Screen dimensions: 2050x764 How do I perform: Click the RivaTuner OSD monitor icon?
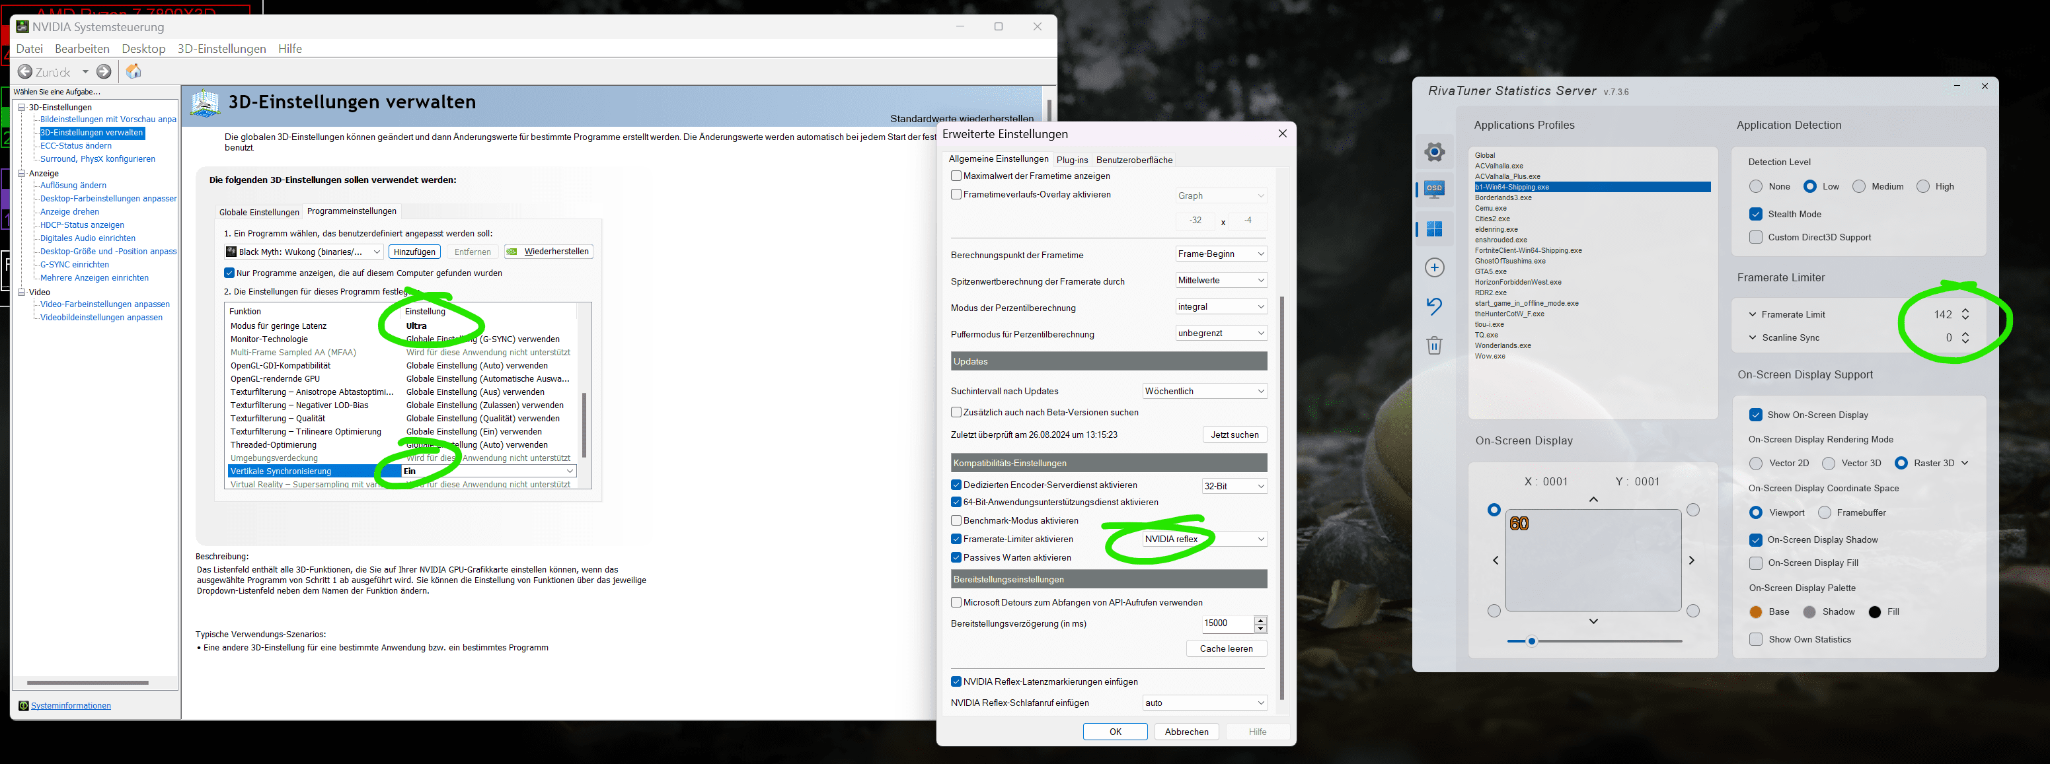click(x=1434, y=190)
